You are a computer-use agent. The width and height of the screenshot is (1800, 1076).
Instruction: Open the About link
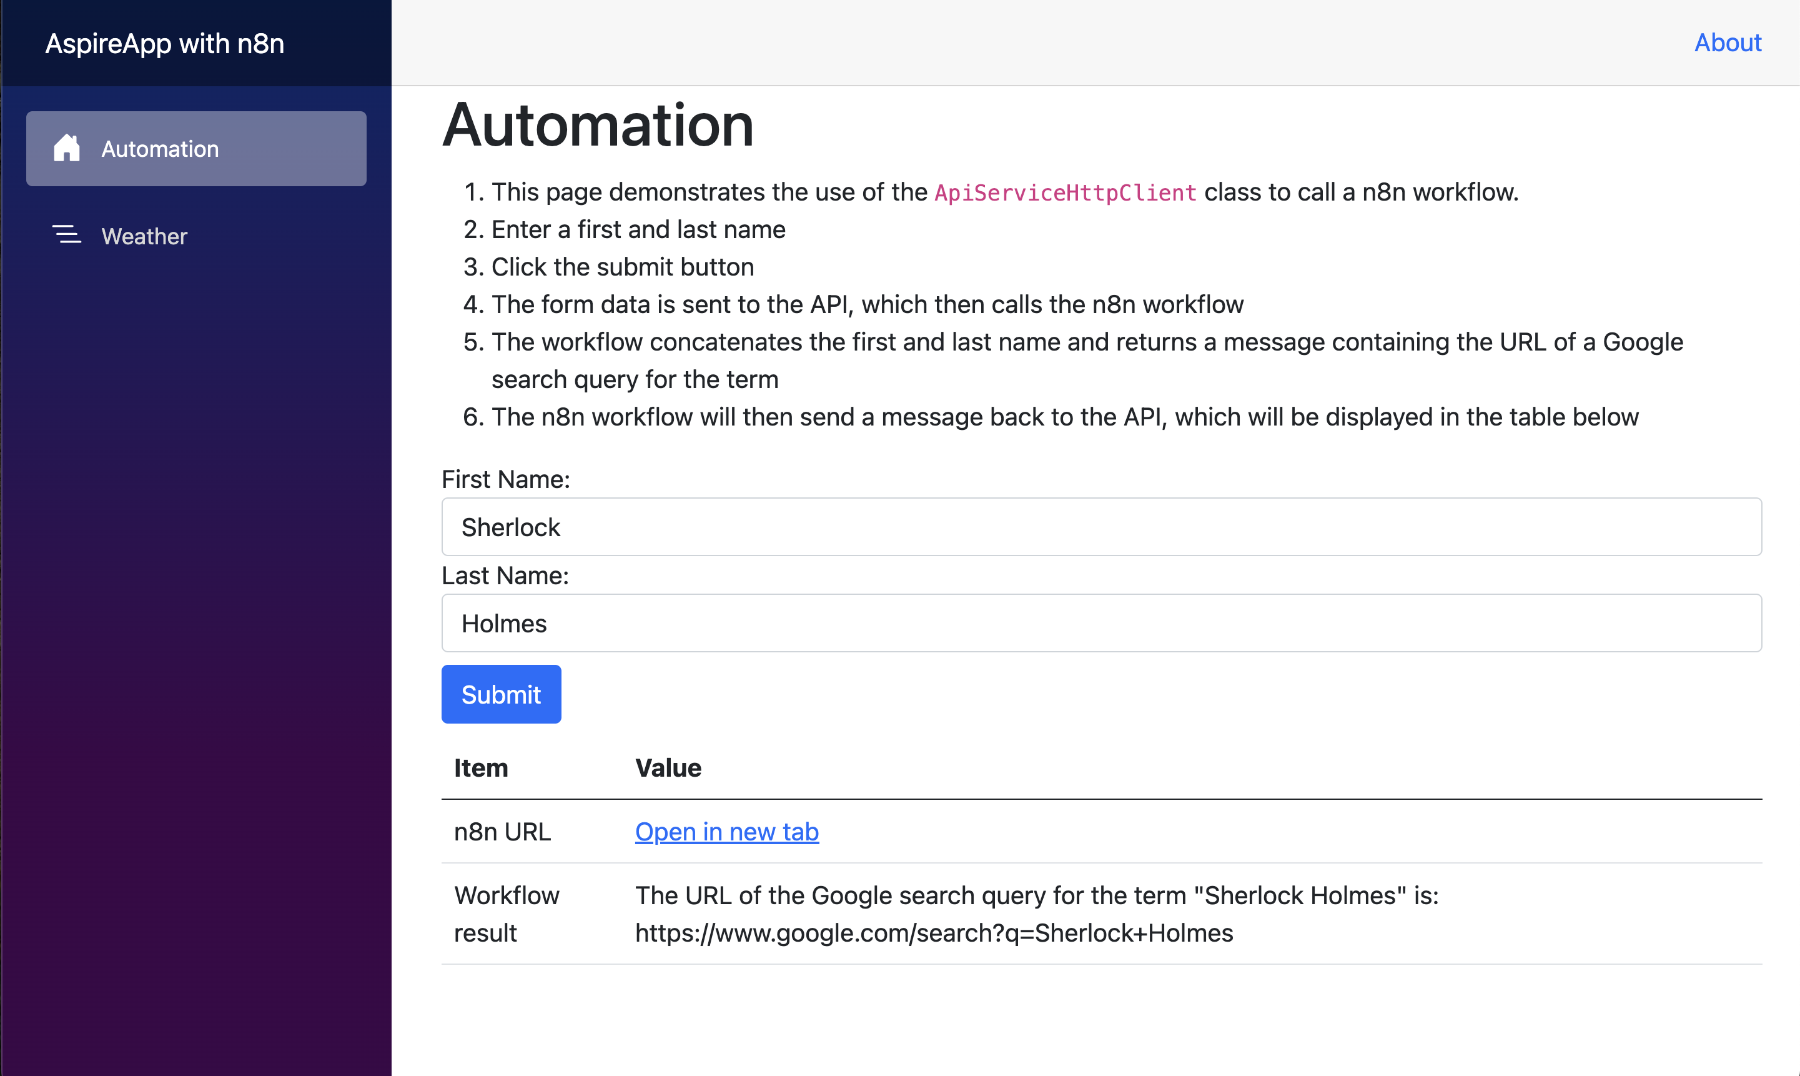(1728, 42)
